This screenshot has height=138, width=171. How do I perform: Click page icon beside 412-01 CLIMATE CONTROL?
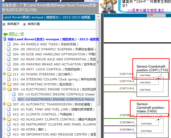9,114
